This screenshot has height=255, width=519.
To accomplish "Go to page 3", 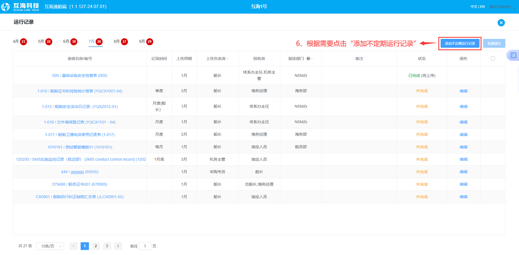I will click(107, 246).
